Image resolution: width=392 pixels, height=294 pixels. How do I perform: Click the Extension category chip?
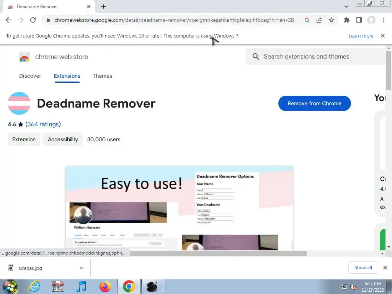[24, 139]
